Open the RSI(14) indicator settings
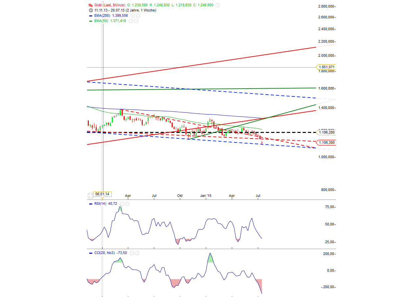The width and height of the screenshot is (410, 297). click(122, 203)
